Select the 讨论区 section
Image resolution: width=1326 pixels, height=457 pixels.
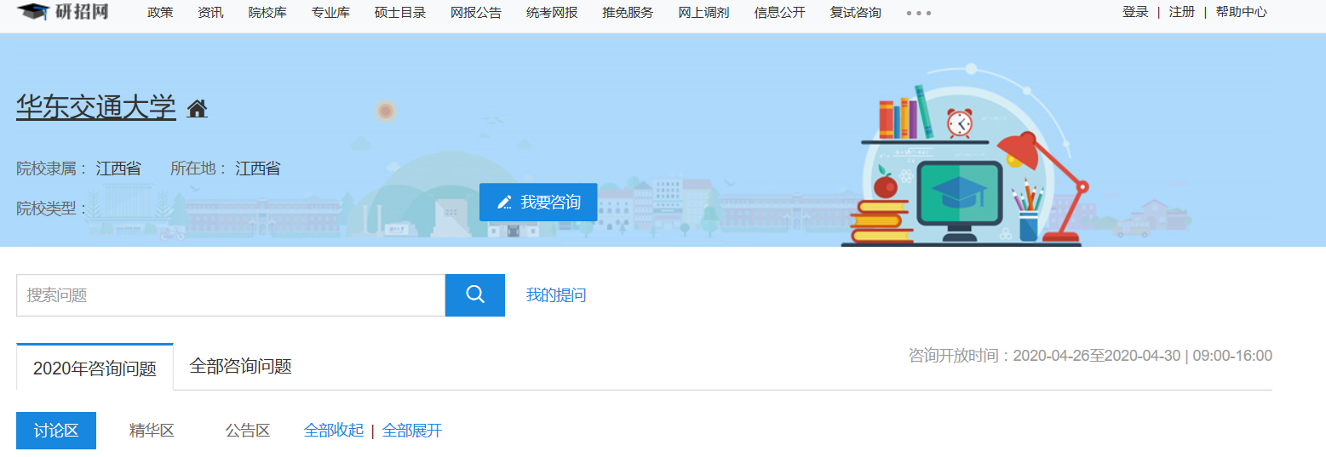56,431
